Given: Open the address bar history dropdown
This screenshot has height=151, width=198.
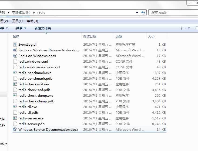Looking at the screenshot, I should click(x=137, y=12).
